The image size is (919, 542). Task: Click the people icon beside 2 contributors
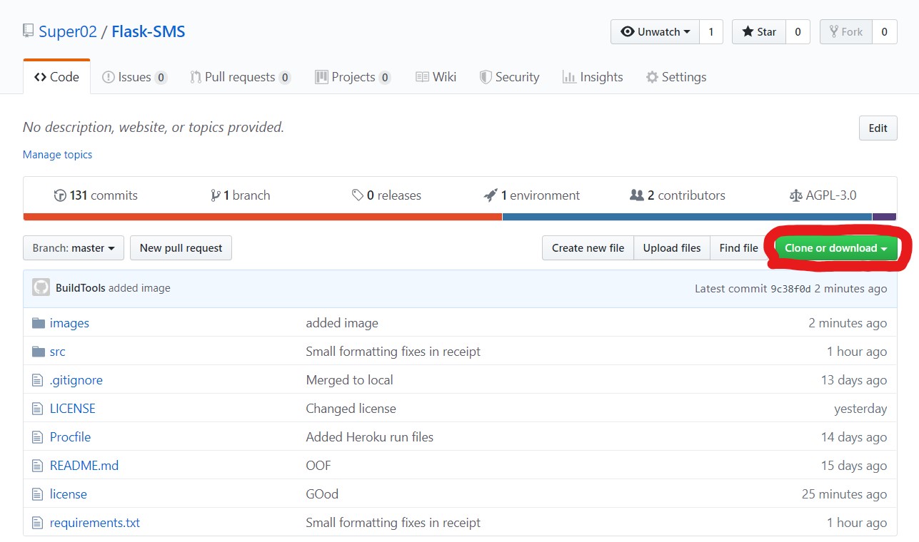637,195
